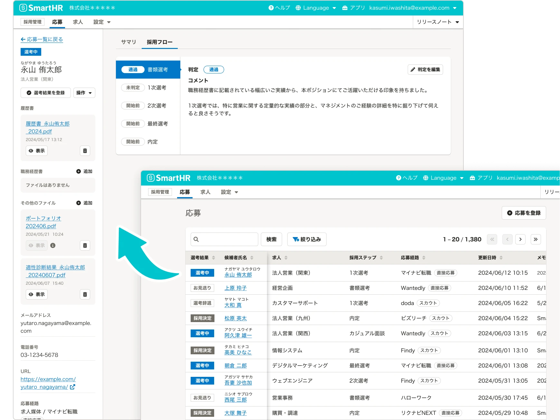Go to previous page arrow

click(x=508, y=239)
